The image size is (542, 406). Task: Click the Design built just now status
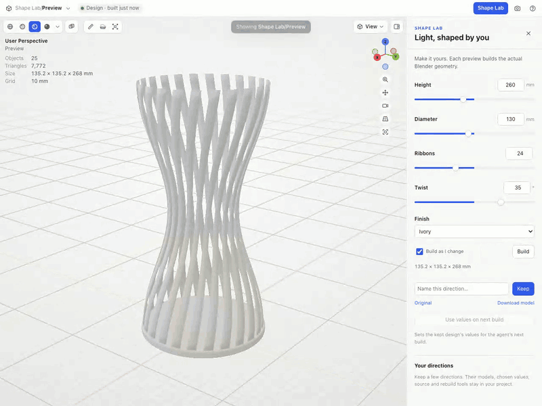pyautogui.click(x=110, y=8)
